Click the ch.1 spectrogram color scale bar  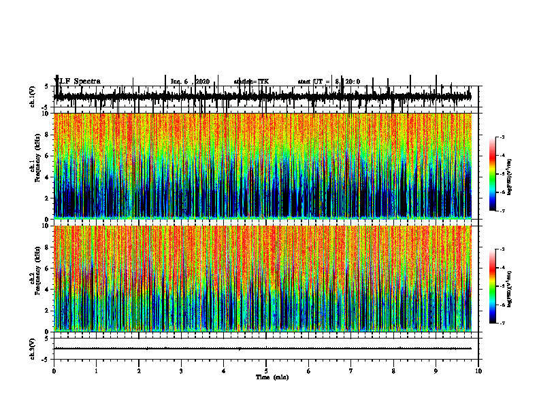pos(492,174)
